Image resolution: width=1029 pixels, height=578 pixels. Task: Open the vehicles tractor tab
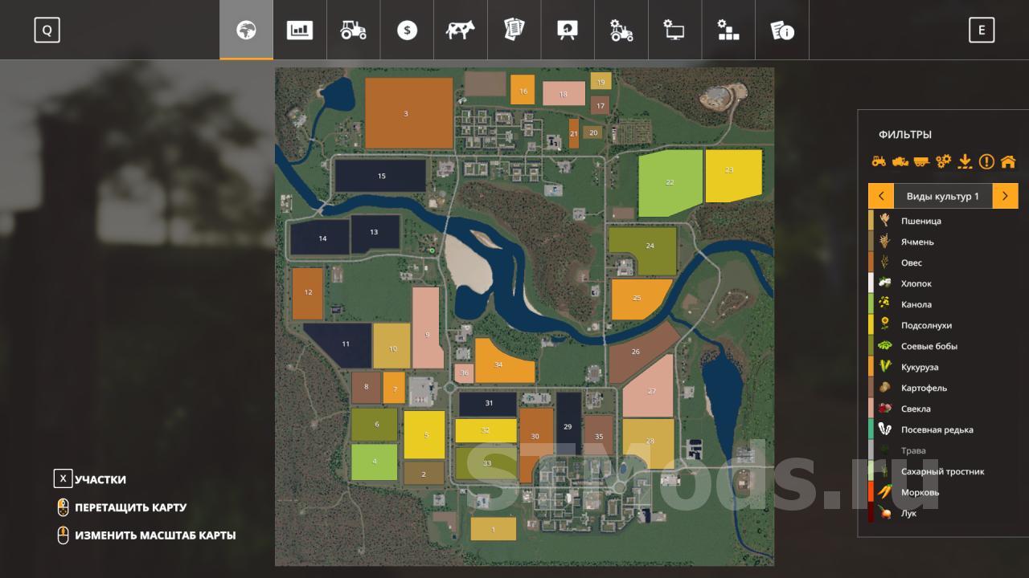pos(353,31)
